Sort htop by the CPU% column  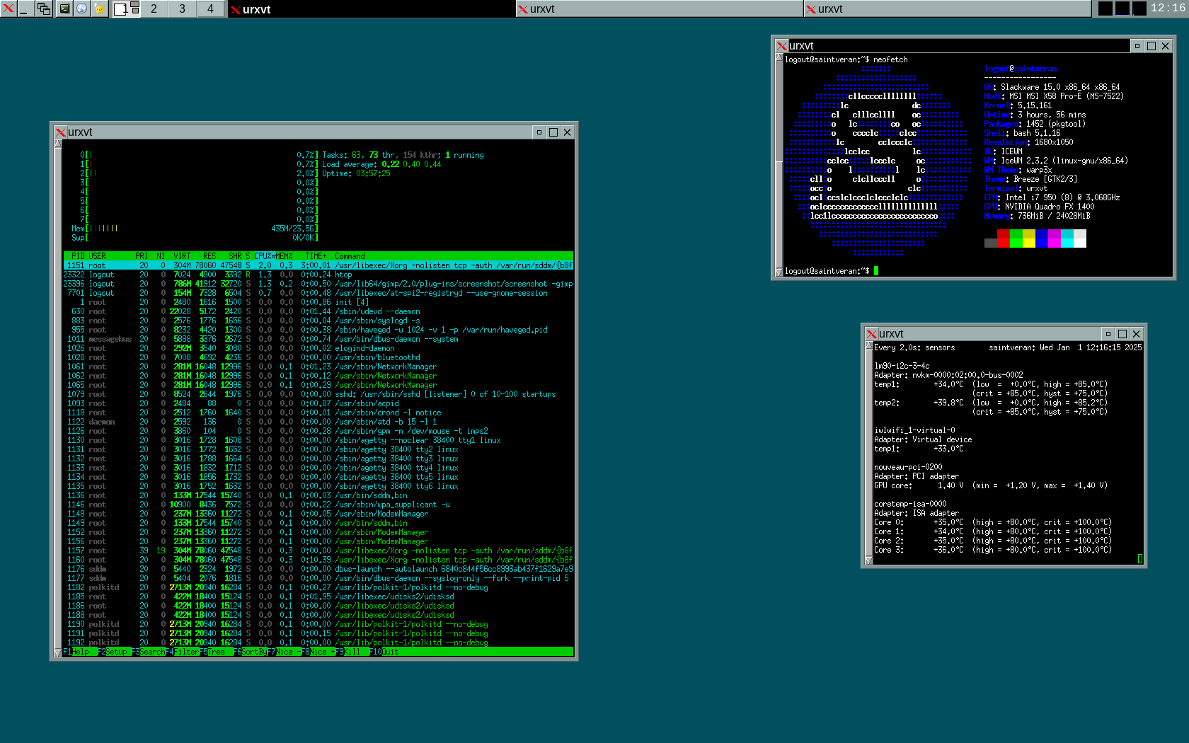point(263,256)
